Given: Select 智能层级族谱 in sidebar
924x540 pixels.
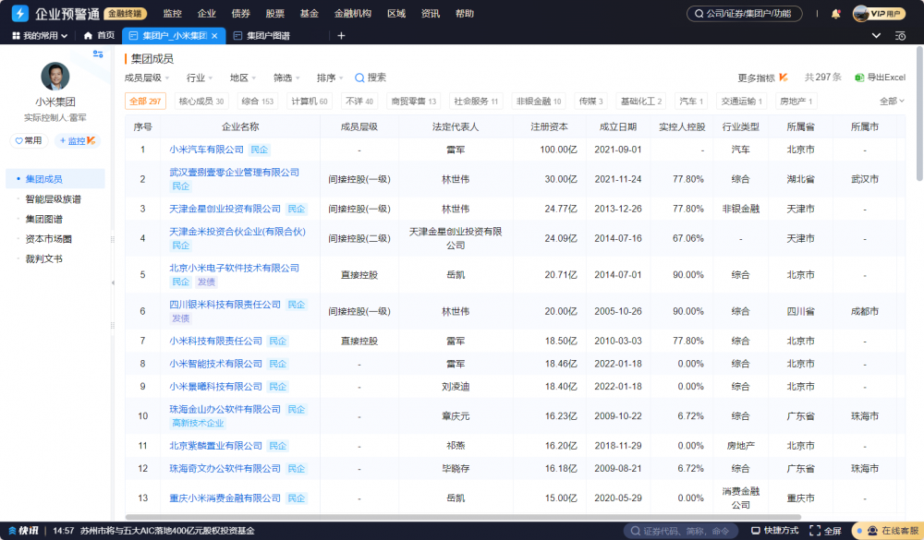Looking at the screenshot, I should 53,199.
